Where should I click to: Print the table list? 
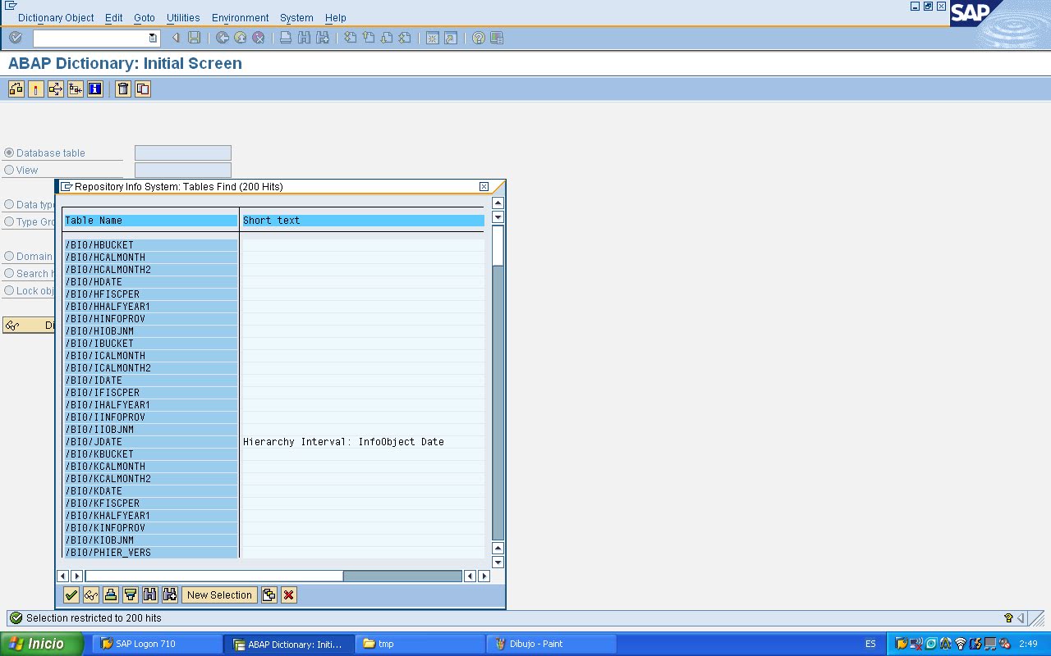110,594
